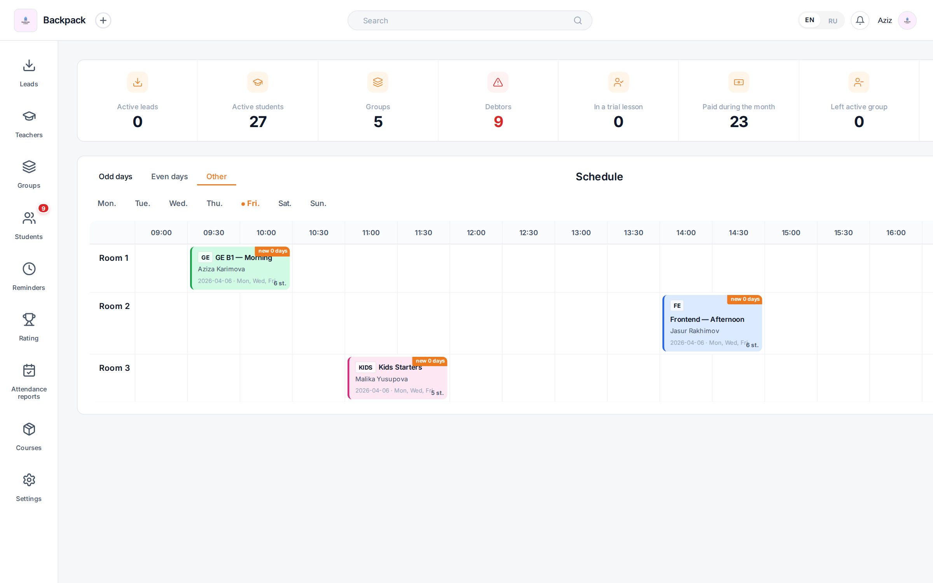
Task: Click the plus add button near Backpack
Action: coord(103,20)
